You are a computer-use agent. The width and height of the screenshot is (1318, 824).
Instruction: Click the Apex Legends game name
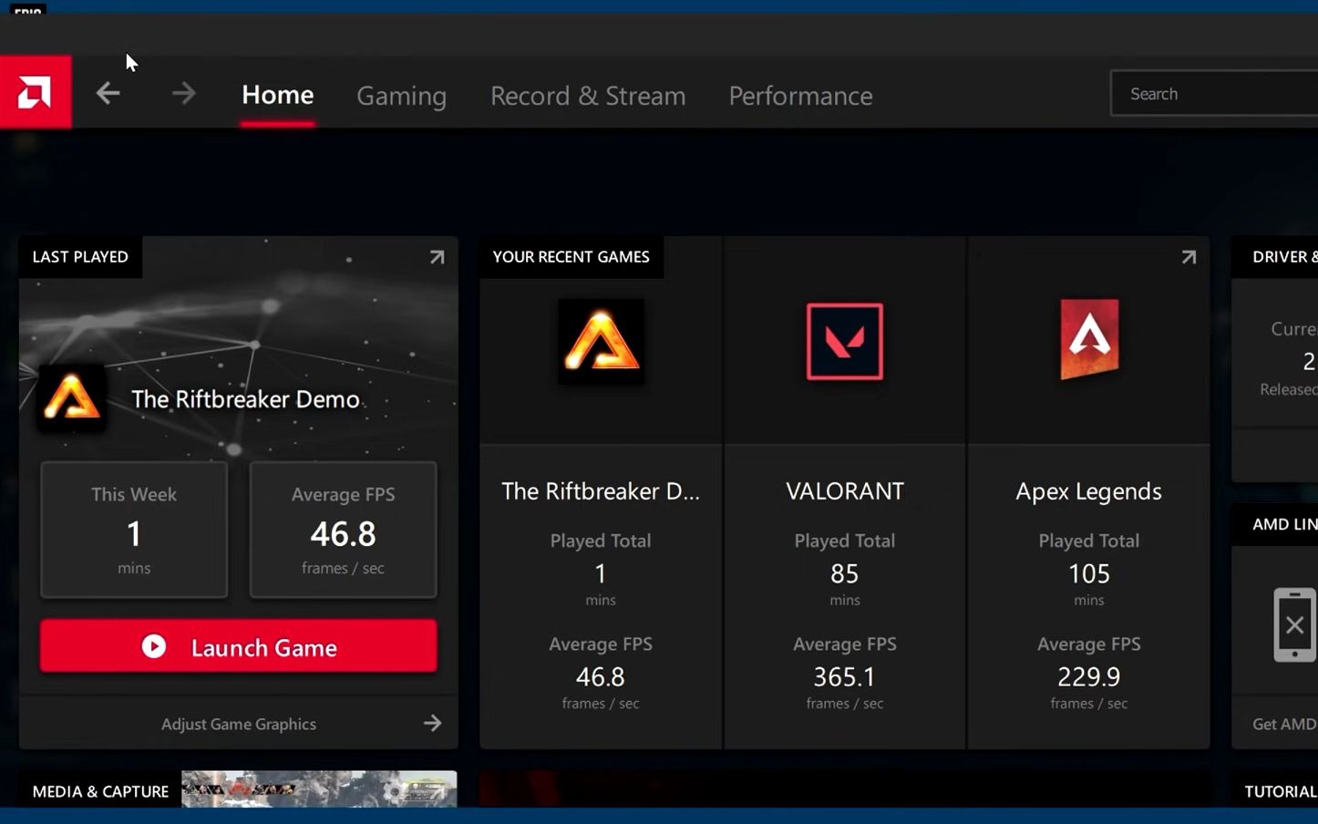[x=1089, y=492]
